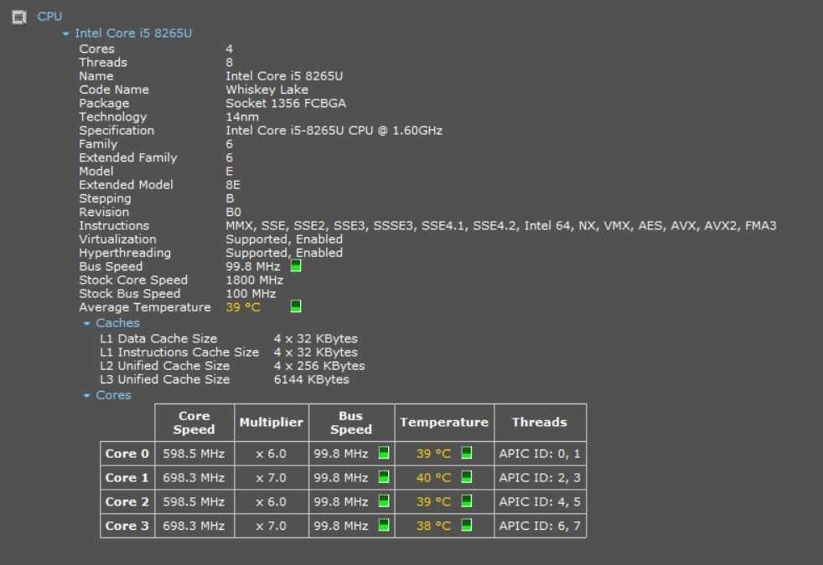Select the Multiplier column header
The height and width of the screenshot is (565, 823).
[272, 423]
